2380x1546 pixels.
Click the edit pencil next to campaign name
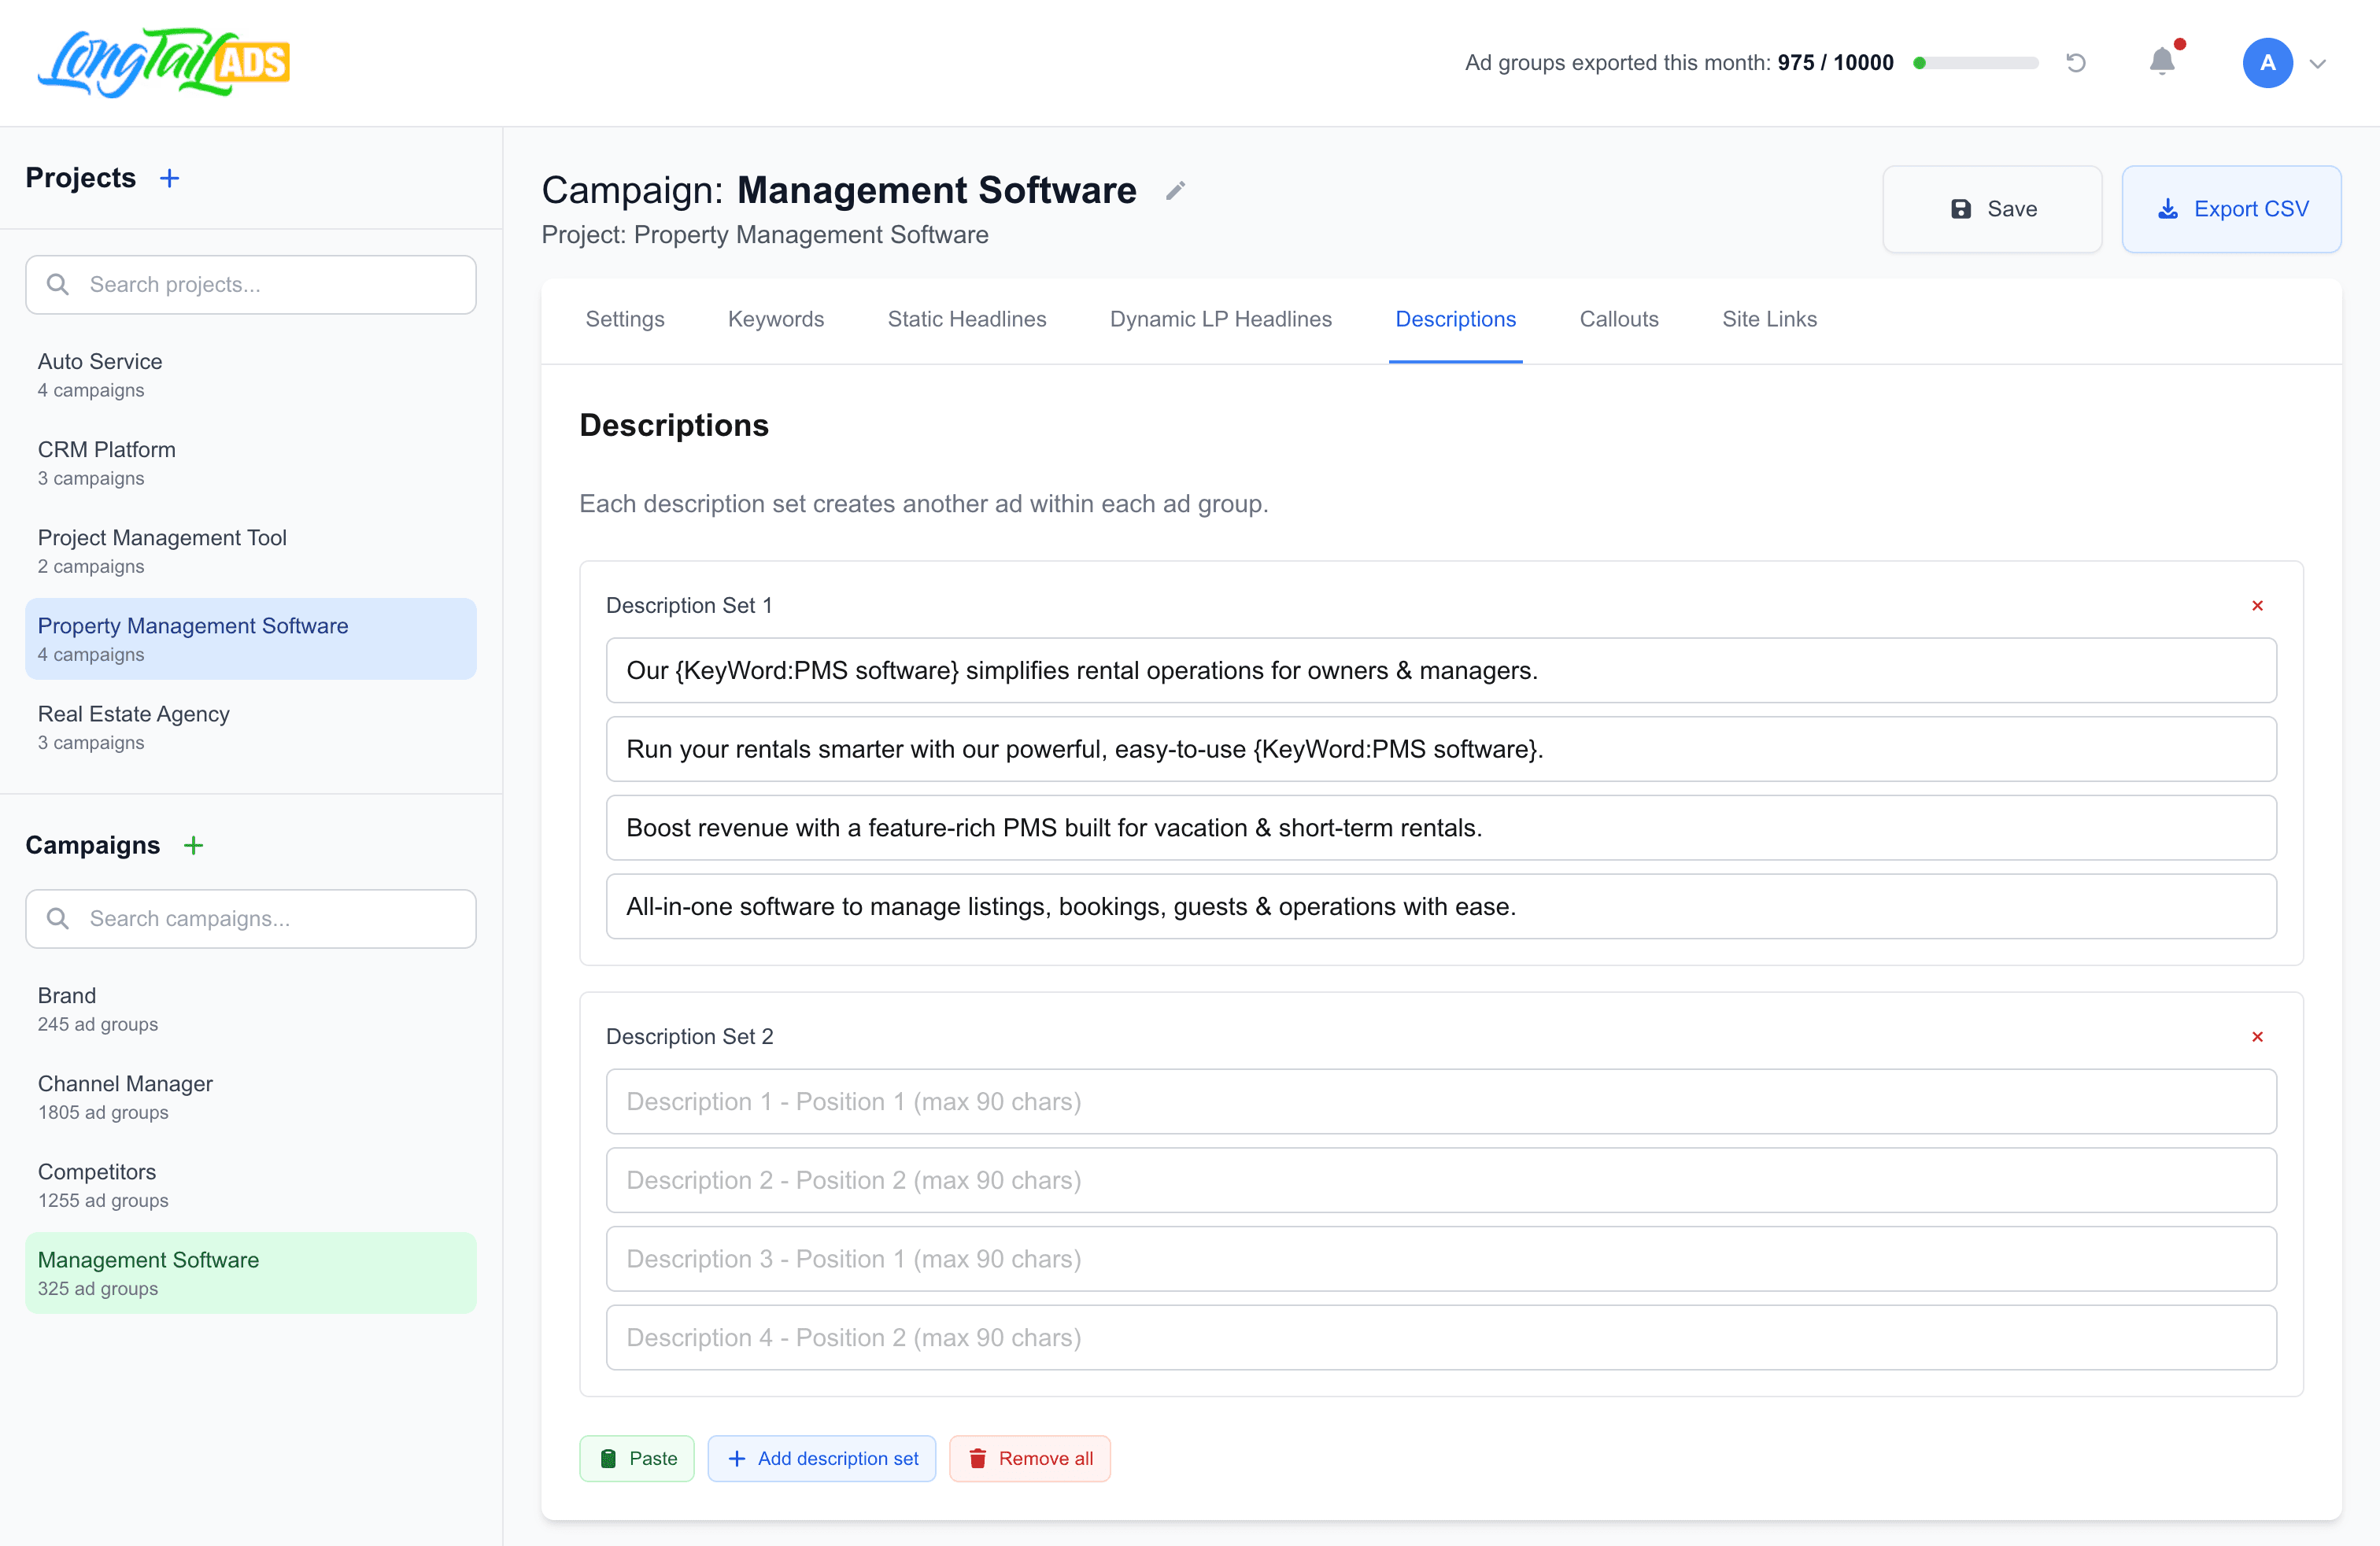[x=1175, y=190]
